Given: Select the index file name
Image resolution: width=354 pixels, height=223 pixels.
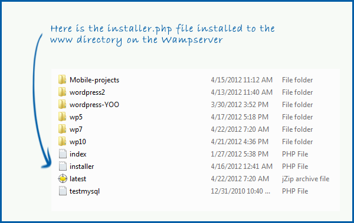Looking at the screenshot, I should [78, 154].
